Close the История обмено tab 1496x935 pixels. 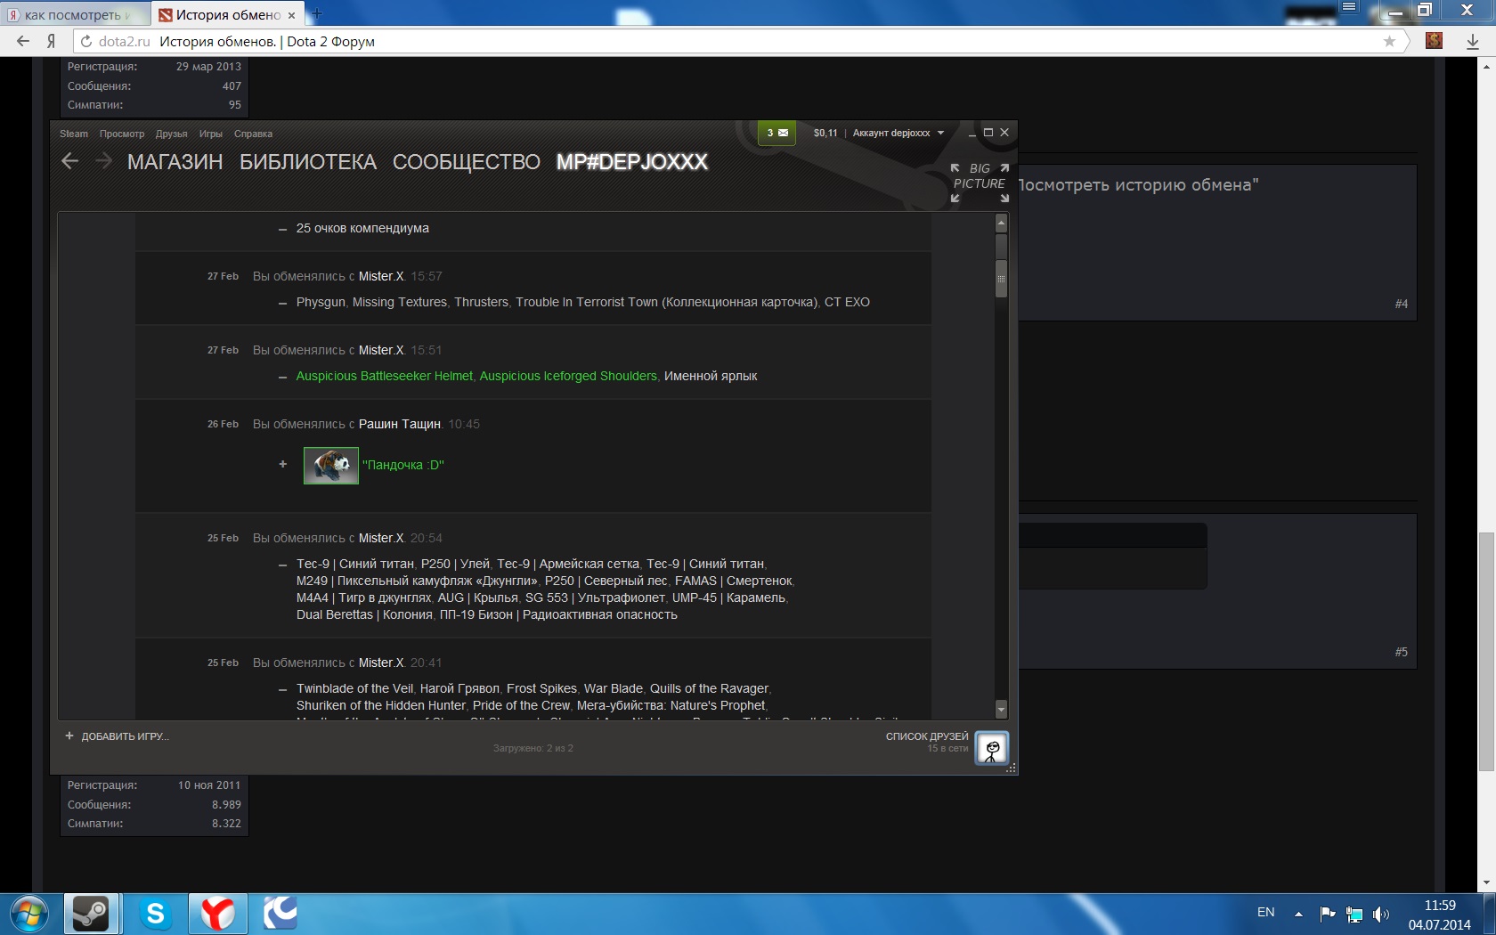tap(291, 15)
